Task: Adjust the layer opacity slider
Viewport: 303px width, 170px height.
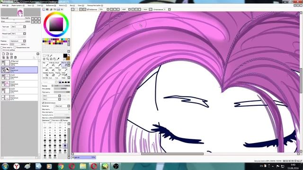Action: [18, 44]
